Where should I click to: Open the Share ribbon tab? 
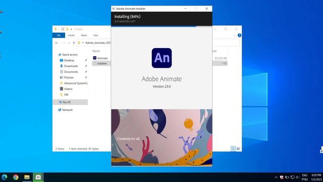84,35
